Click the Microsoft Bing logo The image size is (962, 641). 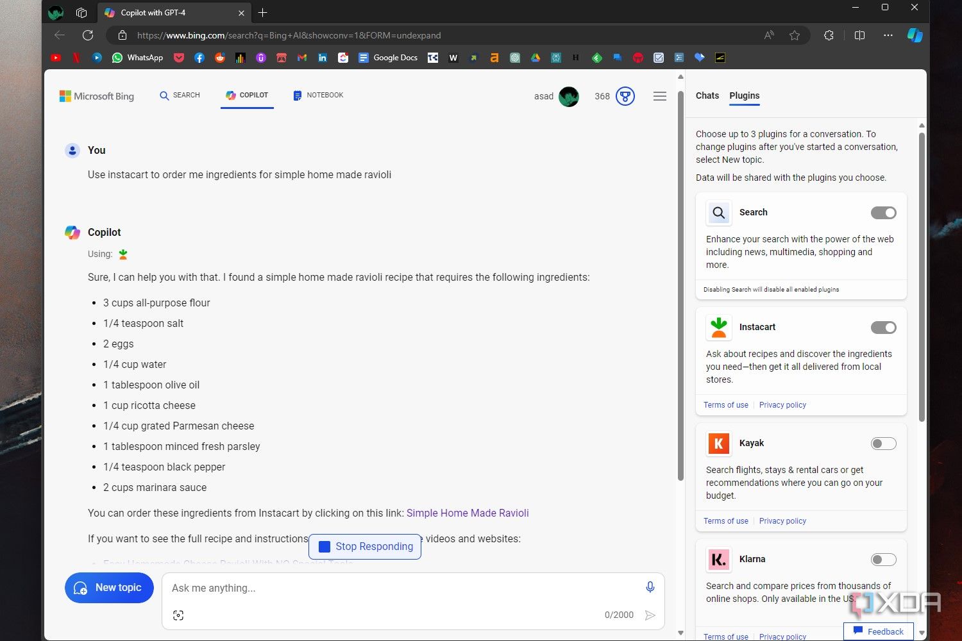97,96
